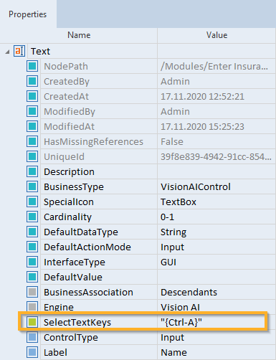Click the blue icon beside ControlType
The height and width of the screenshot is (360, 276).
[x=32, y=337]
